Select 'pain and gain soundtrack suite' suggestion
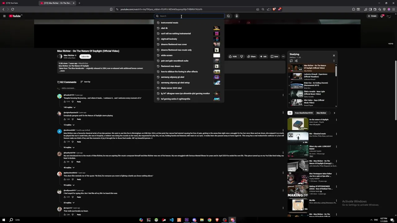This screenshot has width=397, height=223. [189, 61]
